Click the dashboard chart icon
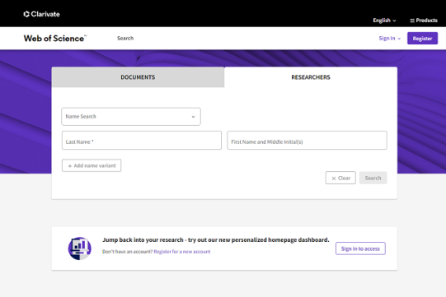The height and width of the screenshot is (297, 446). click(x=80, y=248)
